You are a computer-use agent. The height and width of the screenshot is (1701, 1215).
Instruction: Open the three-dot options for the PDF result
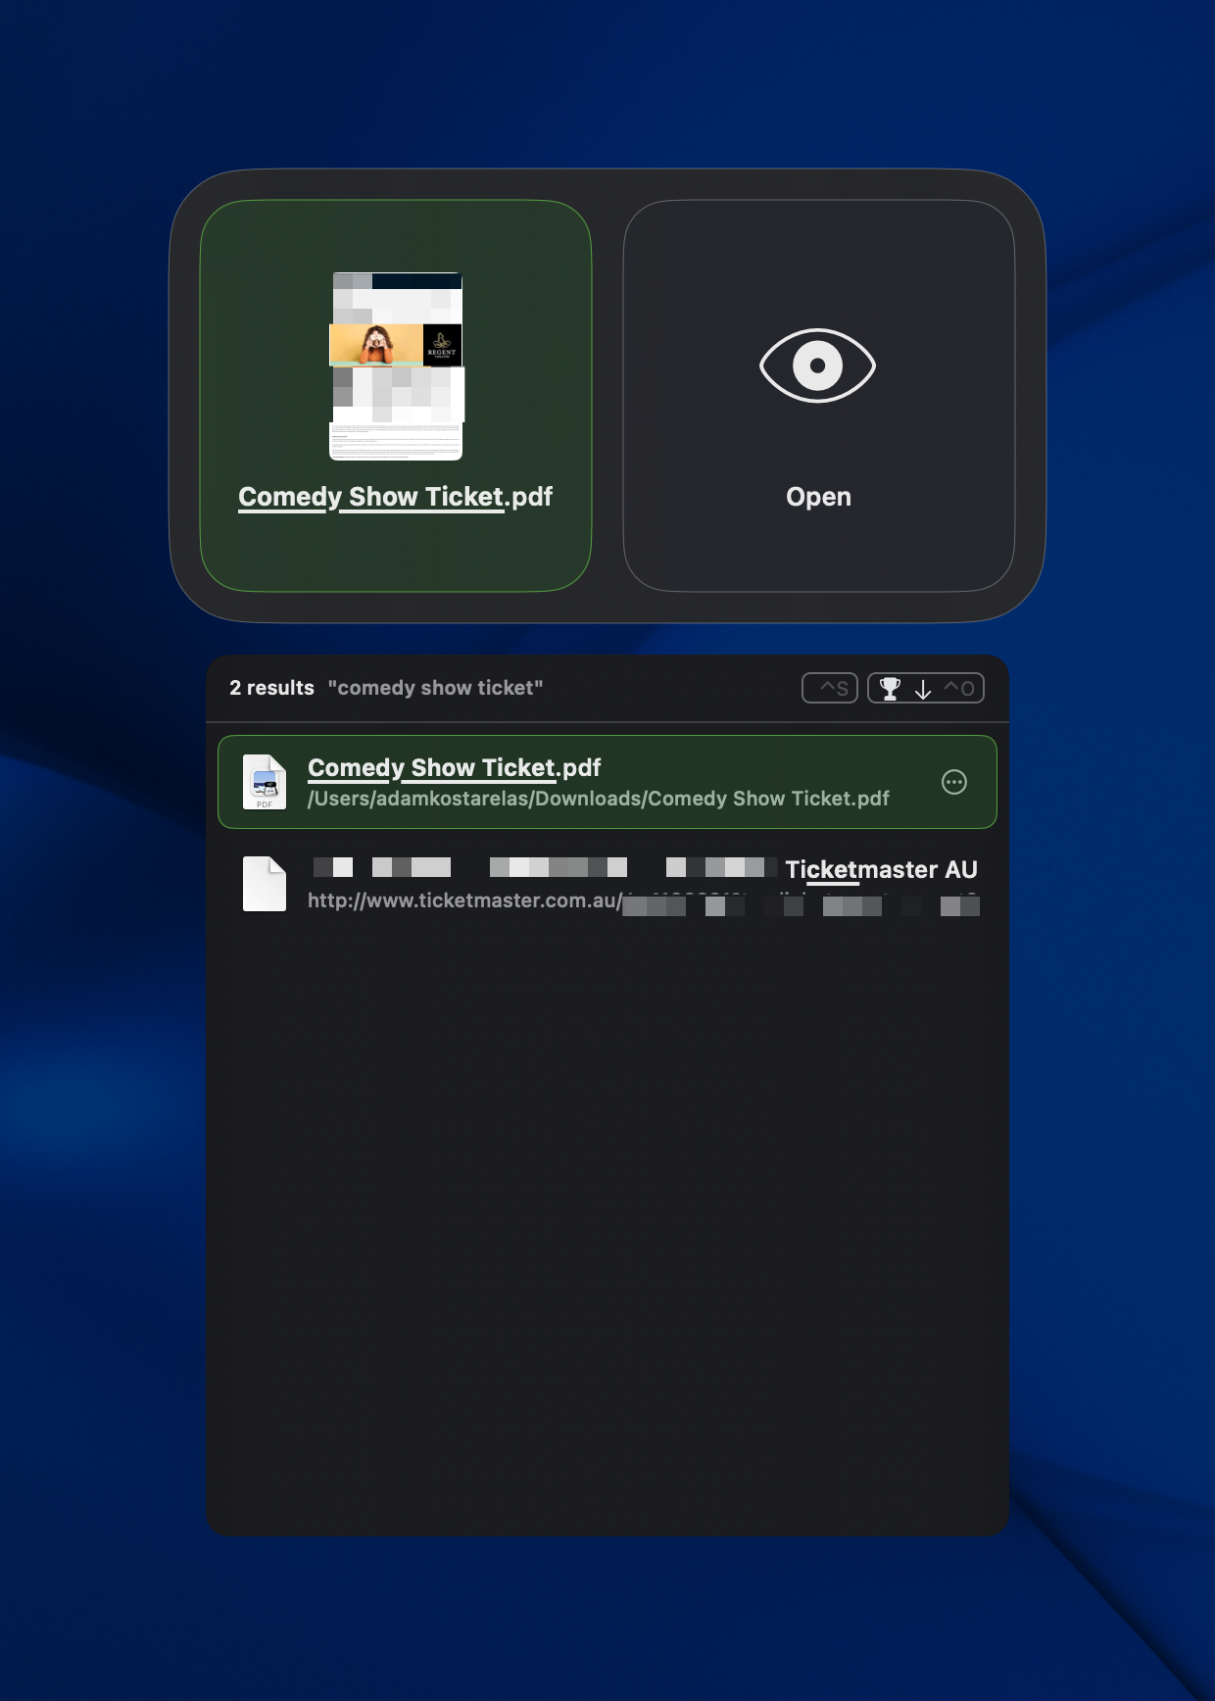coord(953,782)
